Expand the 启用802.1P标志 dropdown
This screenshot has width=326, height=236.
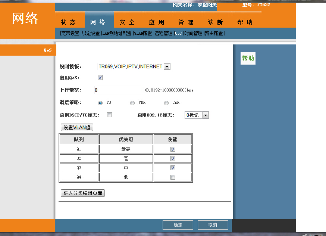(x=206, y=115)
